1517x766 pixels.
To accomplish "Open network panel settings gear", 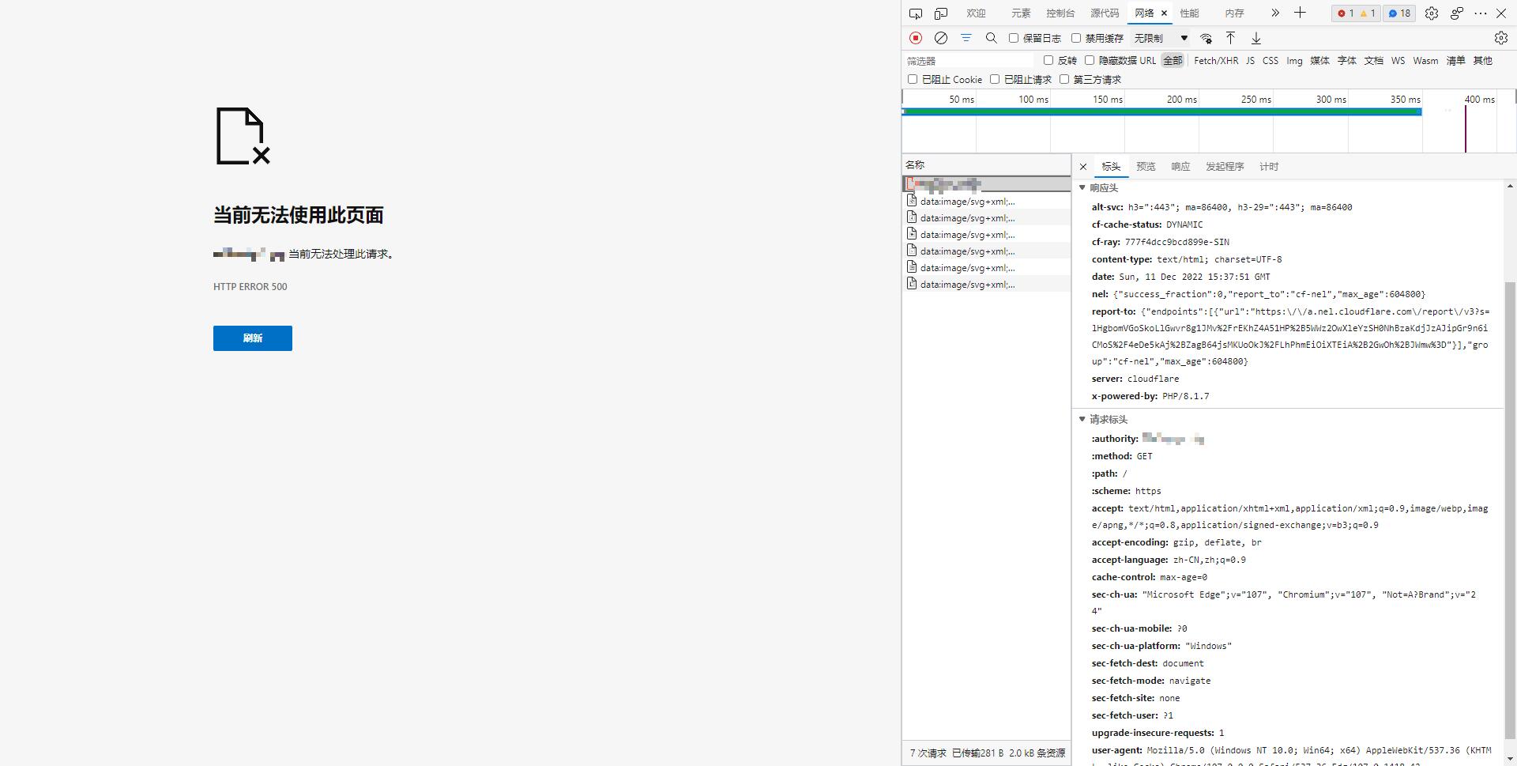I will (x=1501, y=38).
